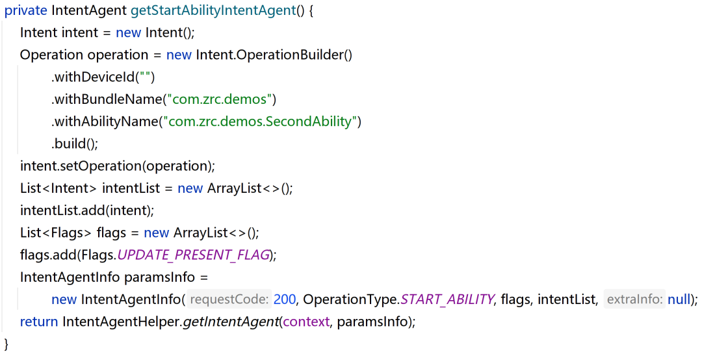
Task: Click the closing brace of the method
Action: tap(6, 344)
